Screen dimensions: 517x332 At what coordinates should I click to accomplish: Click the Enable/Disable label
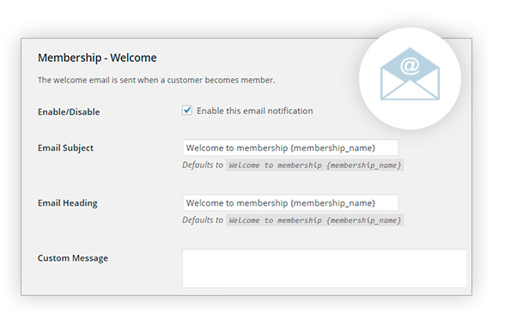coord(69,112)
